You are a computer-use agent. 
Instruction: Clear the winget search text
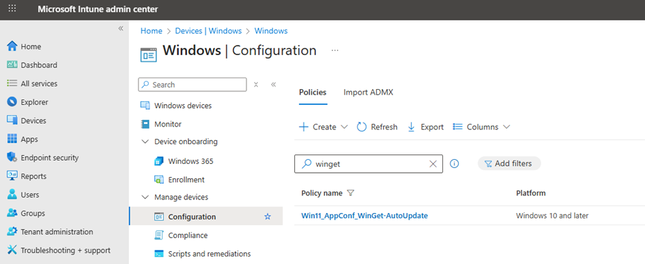(x=433, y=164)
